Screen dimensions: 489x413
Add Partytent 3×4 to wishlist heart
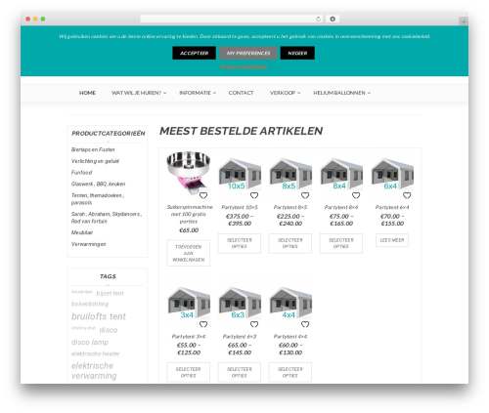203,324
